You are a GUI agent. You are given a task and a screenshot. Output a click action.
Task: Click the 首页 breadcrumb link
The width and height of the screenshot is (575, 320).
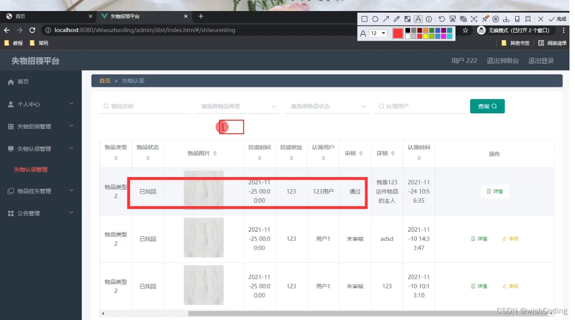coord(105,81)
